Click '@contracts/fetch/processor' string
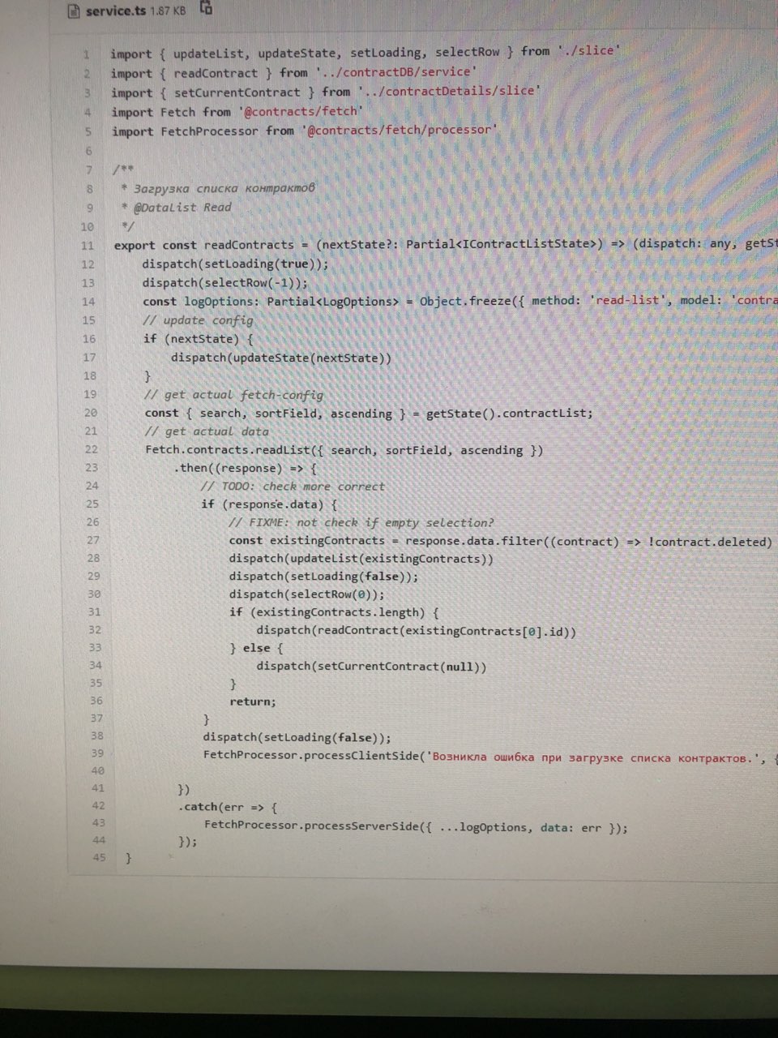Viewport: 778px width, 1038px height. pyautogui.click(x=400, y=130)
